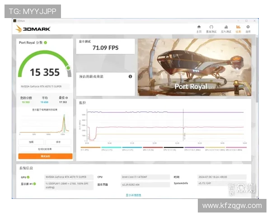Open the Show Details link under system info
The image size is (271, 217).
(133, 195)
